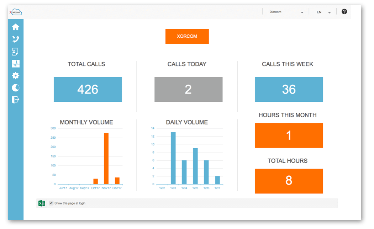Click the Xorcom cloud logo
374x229 pixels.
(x=16, y=12)
